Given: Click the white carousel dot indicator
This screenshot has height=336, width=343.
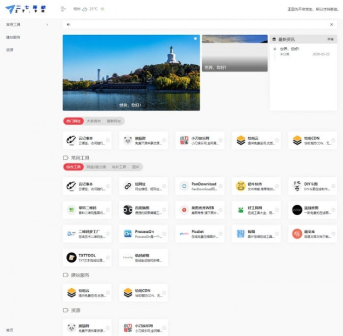Looking at the screenshot, I should (x=195, y=38).
